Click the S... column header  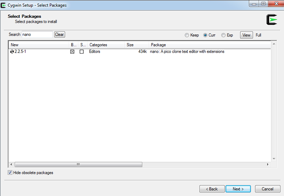83,45
